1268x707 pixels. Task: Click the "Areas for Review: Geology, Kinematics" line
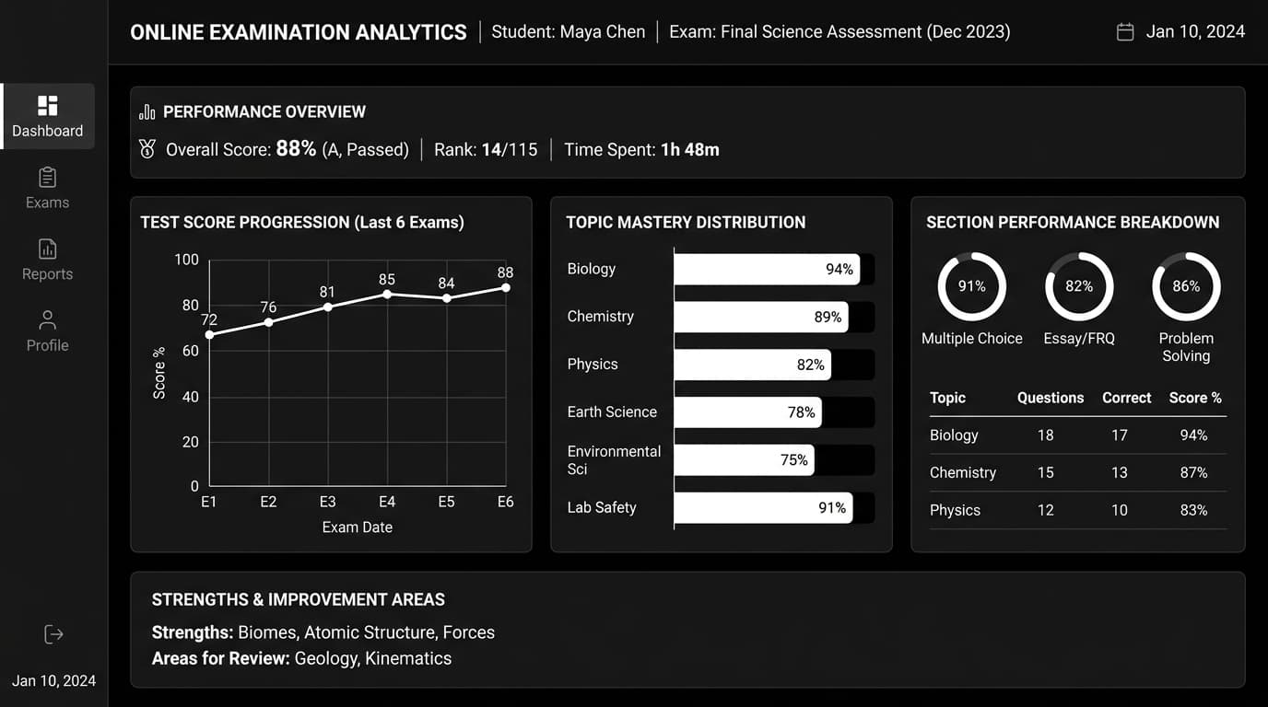coord(302,658)
